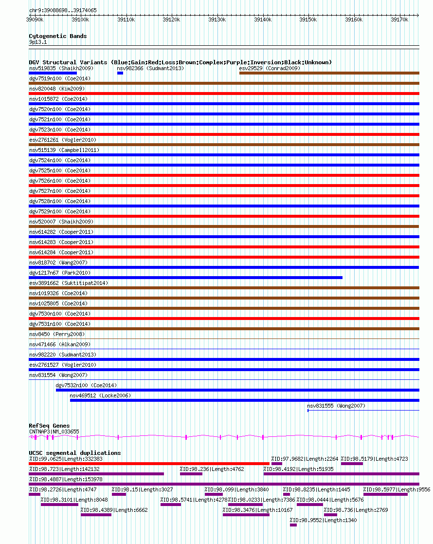The image size is (433, 544).
Task: Select dgv7529n100 (Coe2014) label
Action: (x=60, y=212)
